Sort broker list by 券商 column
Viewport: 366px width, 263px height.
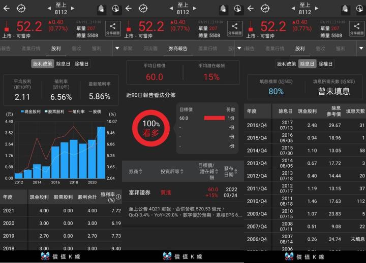pyautogui.click(x=135, y=171)
